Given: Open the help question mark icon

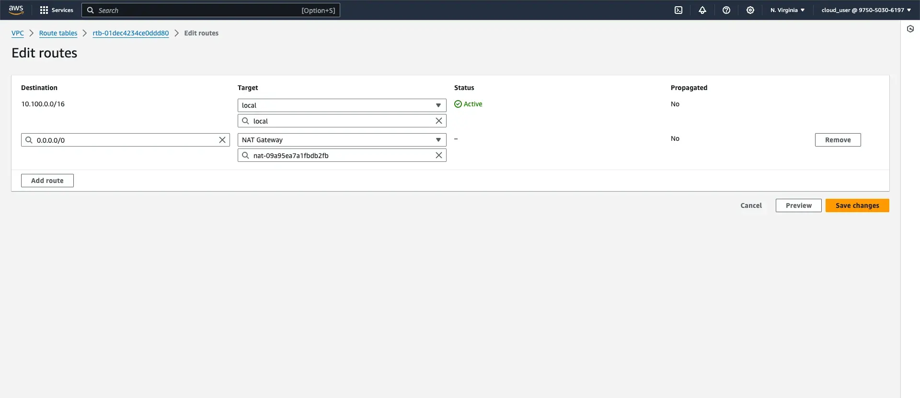Looking at the screenshot, I should tap(726, 10).
